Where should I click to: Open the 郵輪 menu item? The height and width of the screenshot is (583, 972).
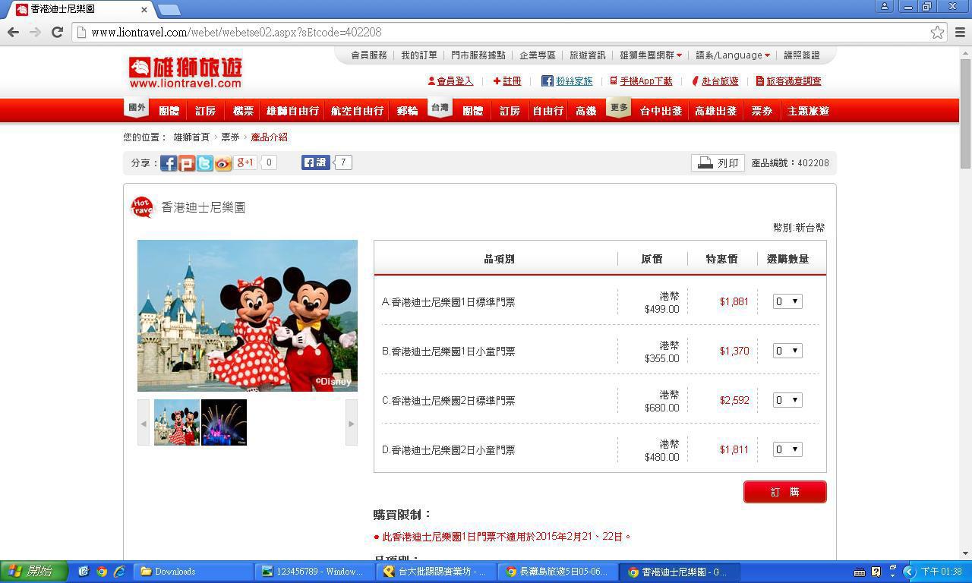point(407,111)
